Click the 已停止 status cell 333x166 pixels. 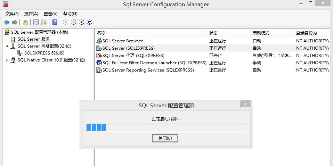pos(216,56)
